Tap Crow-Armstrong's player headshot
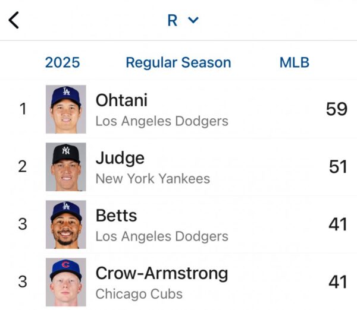The width and height of the screenshot is (357, 310). point(66,281)
